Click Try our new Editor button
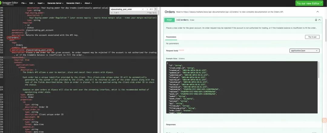The image size is (327, 133). pyautogui.click(x=310, y=3)
